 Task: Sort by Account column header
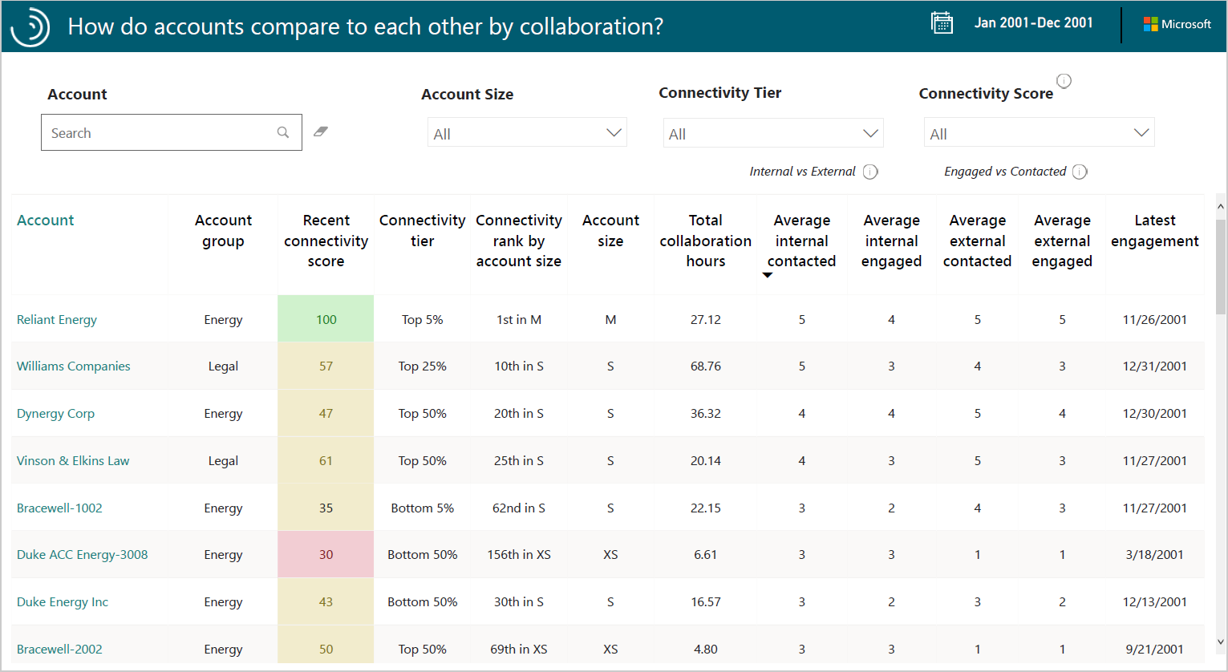(x=45, y=221)
